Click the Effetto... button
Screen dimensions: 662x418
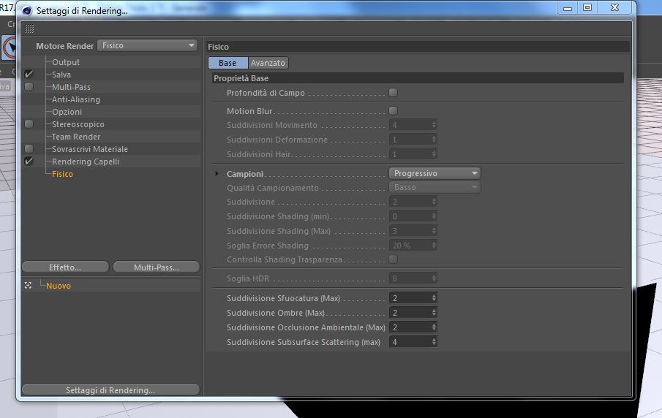coord(65,267)
